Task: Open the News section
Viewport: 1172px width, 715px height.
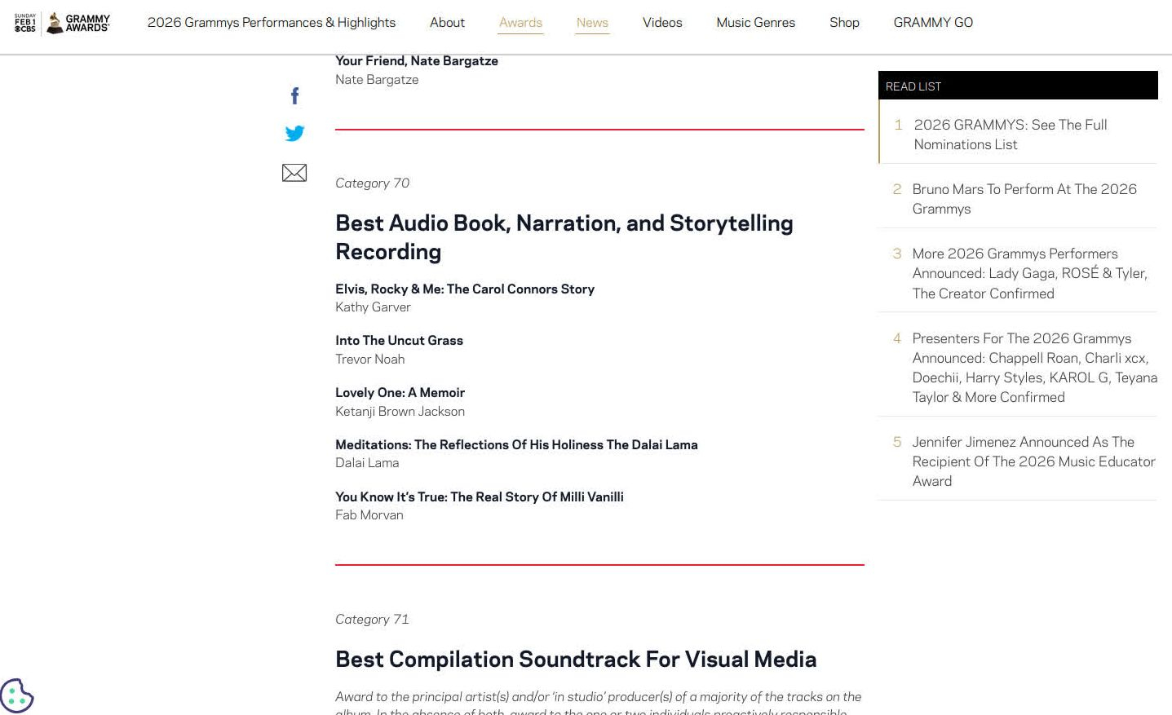Action: pyautogui.click(x=592, y=23)
